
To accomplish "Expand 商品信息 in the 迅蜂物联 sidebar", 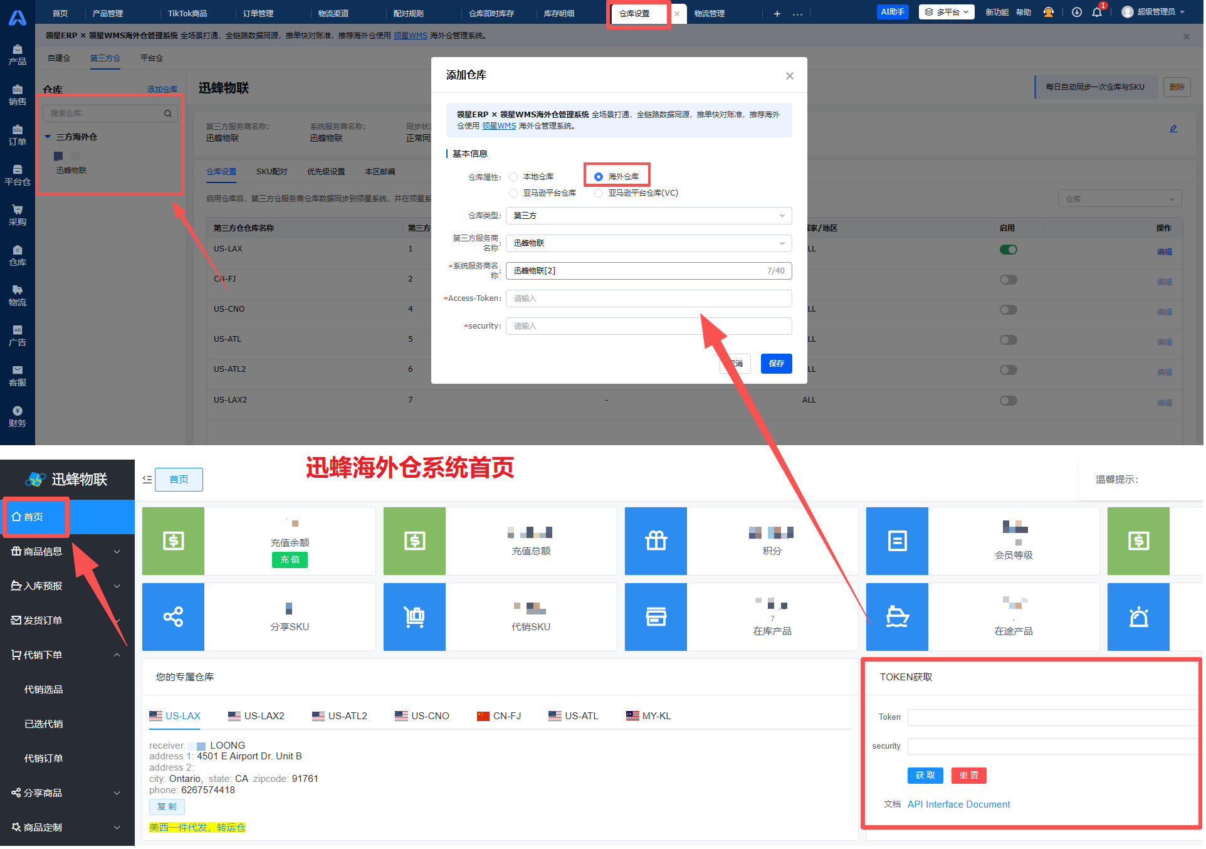I will click(x=68, y=552).
